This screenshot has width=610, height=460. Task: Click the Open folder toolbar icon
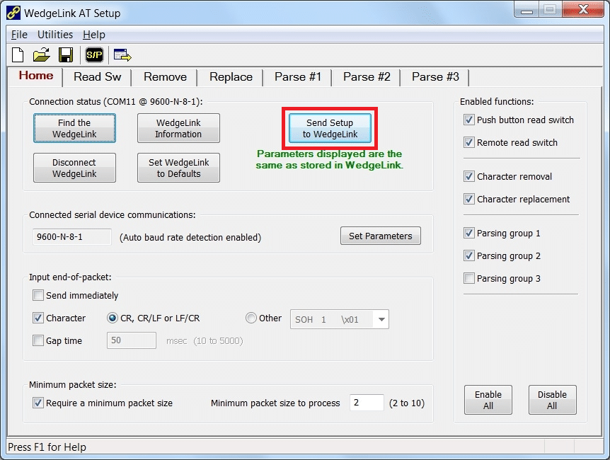point(41,55)
